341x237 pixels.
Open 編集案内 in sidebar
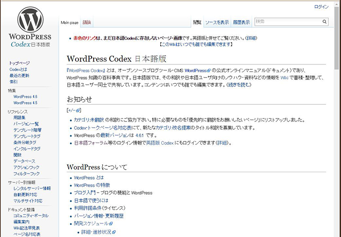coord(21,222)
